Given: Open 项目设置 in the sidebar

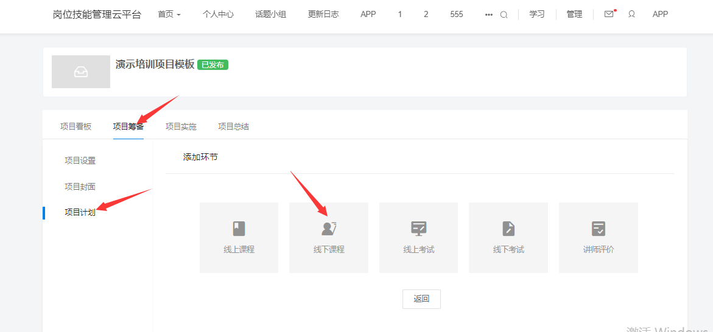Looking at the screenshot, I should (x=80, y=161).
